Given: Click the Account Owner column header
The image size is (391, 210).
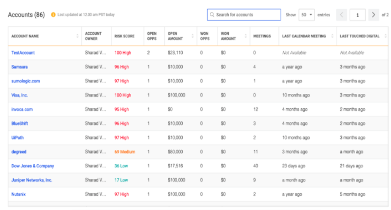Looking at the screenshot, I should [x=94, y=36].
